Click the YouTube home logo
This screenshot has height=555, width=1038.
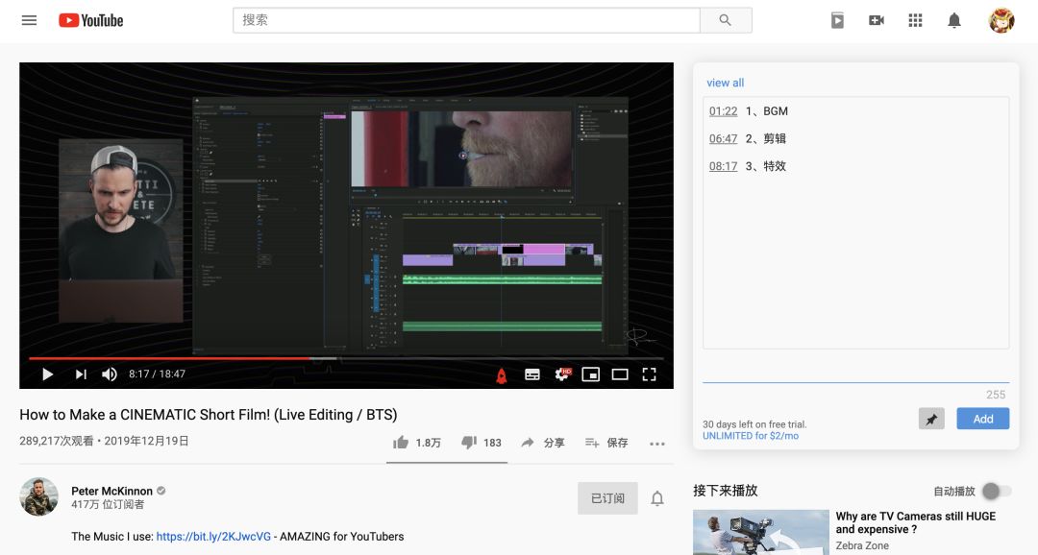[x=90, y=20]
